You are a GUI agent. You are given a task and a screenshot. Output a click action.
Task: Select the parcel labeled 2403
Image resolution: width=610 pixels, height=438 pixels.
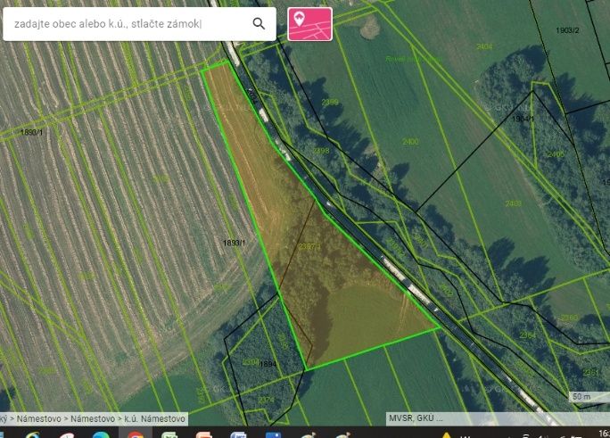pyautogui.click(x=514, y=203)
